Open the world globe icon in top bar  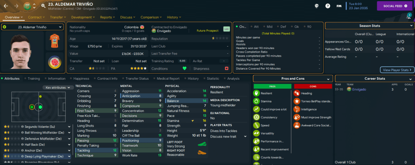click(x=316, y=6)
